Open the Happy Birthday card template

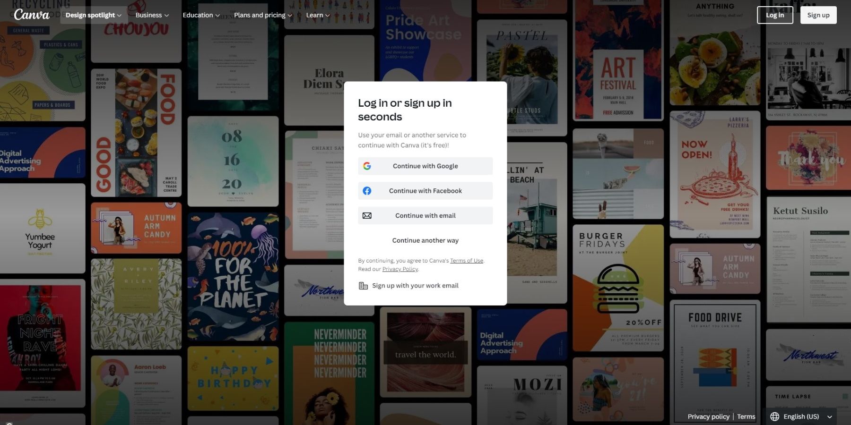pyautogui.click(x=233, y=379)
